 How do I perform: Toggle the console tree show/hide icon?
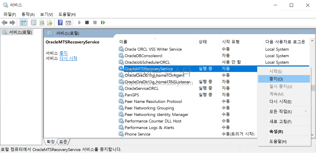23,23
